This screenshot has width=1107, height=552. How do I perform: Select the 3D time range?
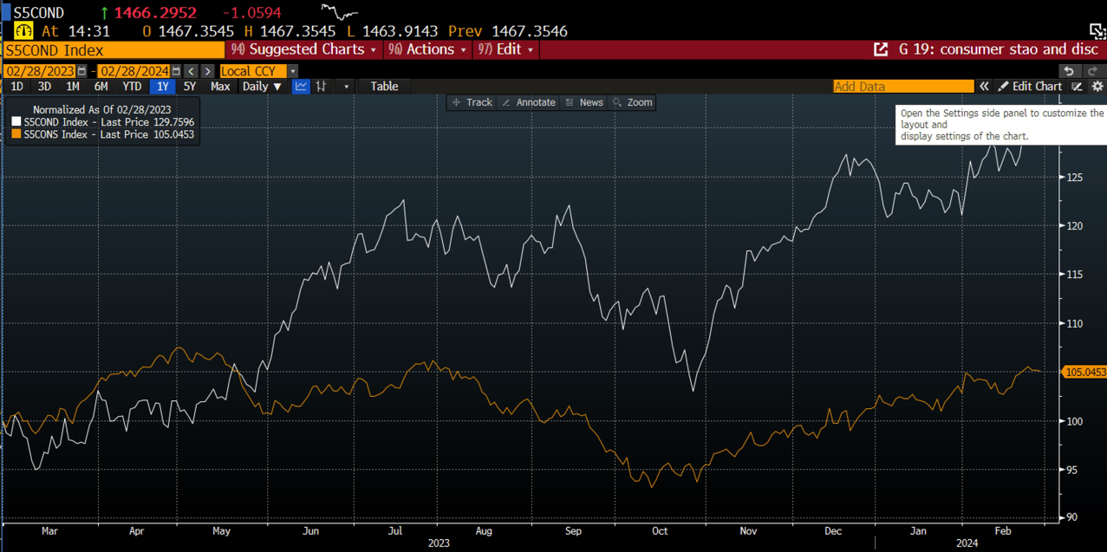[44, 87]
